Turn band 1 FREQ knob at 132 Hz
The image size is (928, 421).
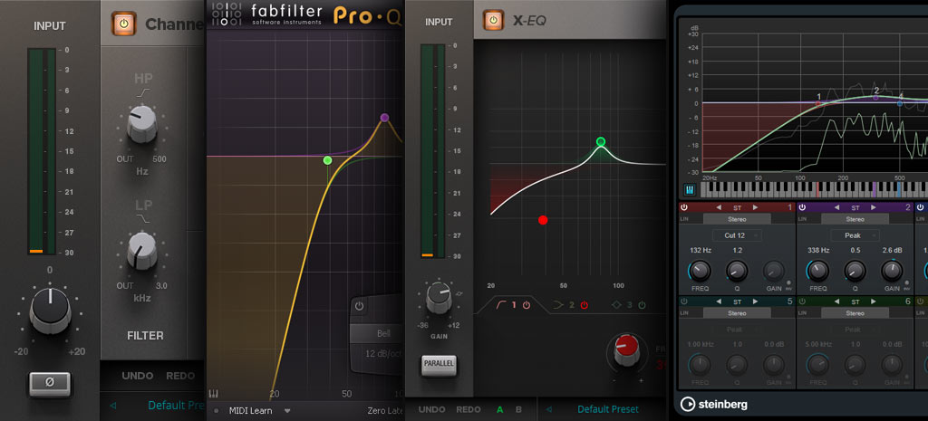pyautogui.click(x=699, y=271)
